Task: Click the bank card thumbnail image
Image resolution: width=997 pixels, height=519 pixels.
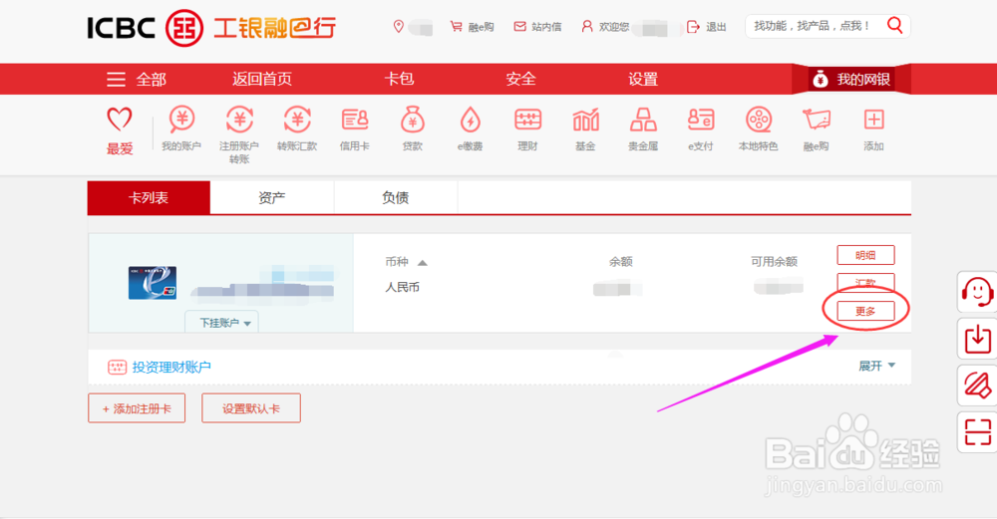Action: [x=152, y=283]
